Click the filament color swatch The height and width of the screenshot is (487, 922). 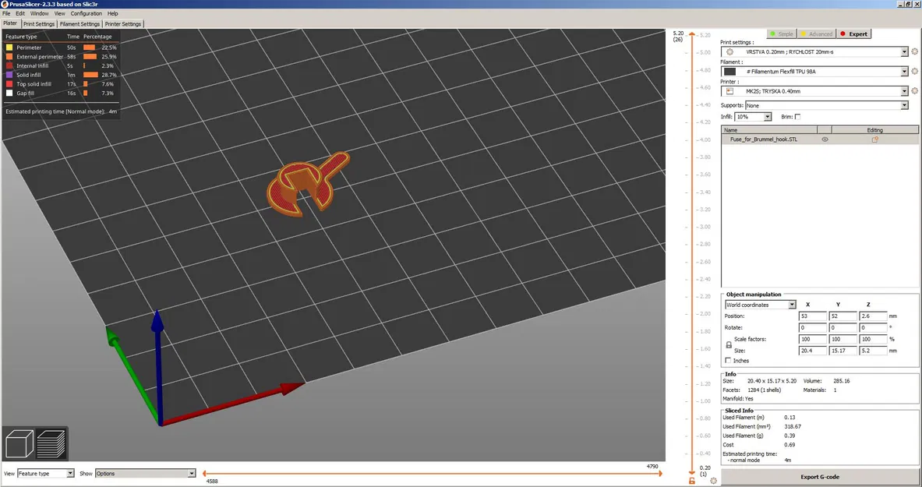(x=729, y=71)
